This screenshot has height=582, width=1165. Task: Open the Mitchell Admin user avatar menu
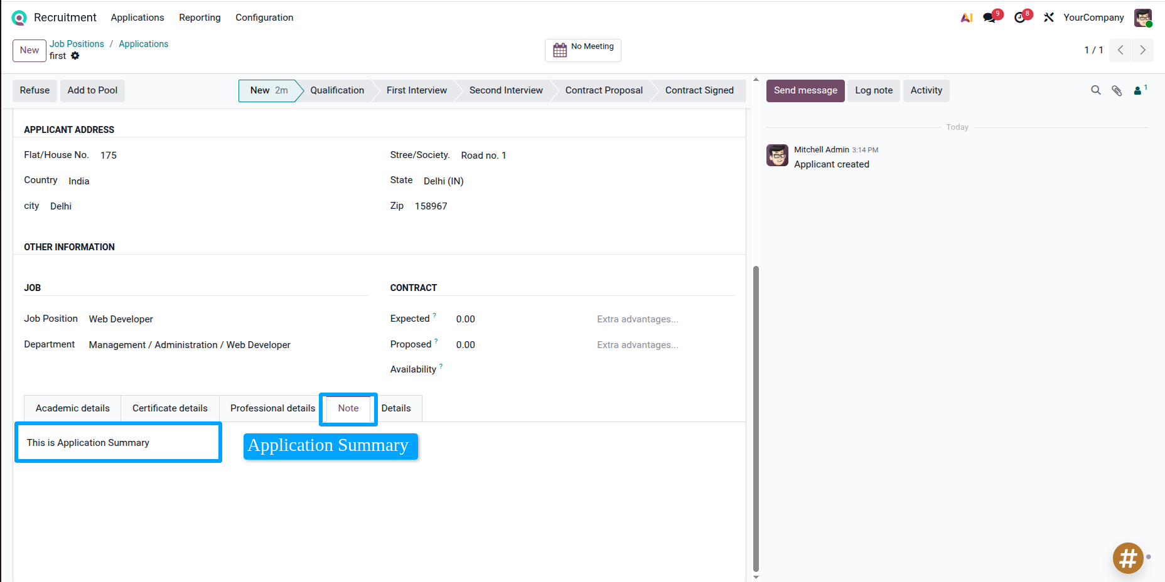tap(1143, 18)
